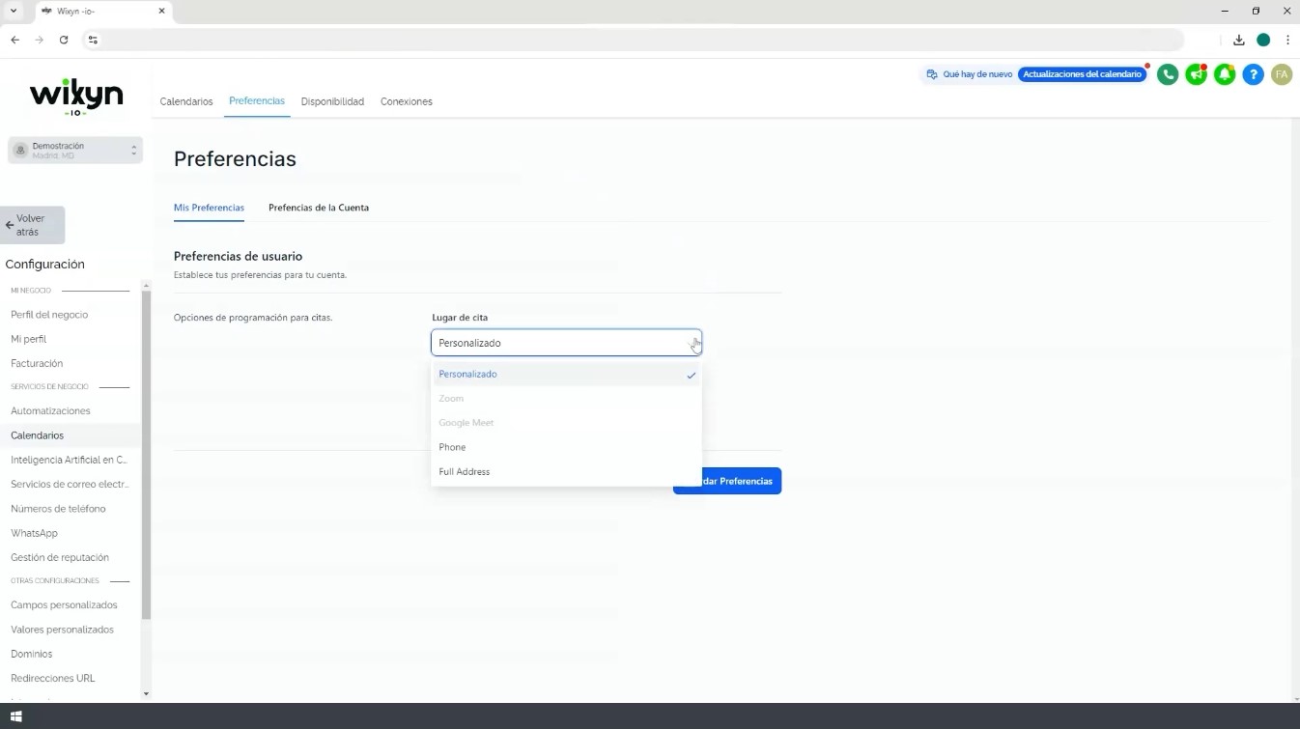Switch to the Calendarios top tab
This screenshot has width=1300, height=729.
pos(186,101)
